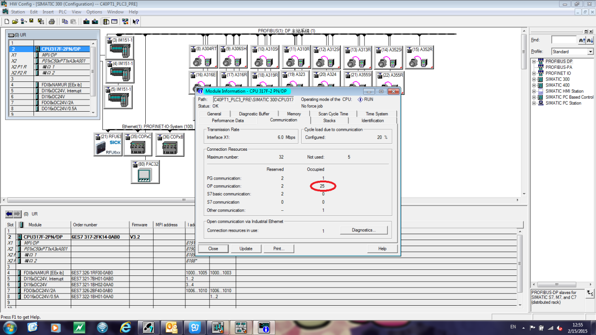This screenshot has height=335, width=596.
Task: Click the back navigation arrow above slot table
Action: 9,214
